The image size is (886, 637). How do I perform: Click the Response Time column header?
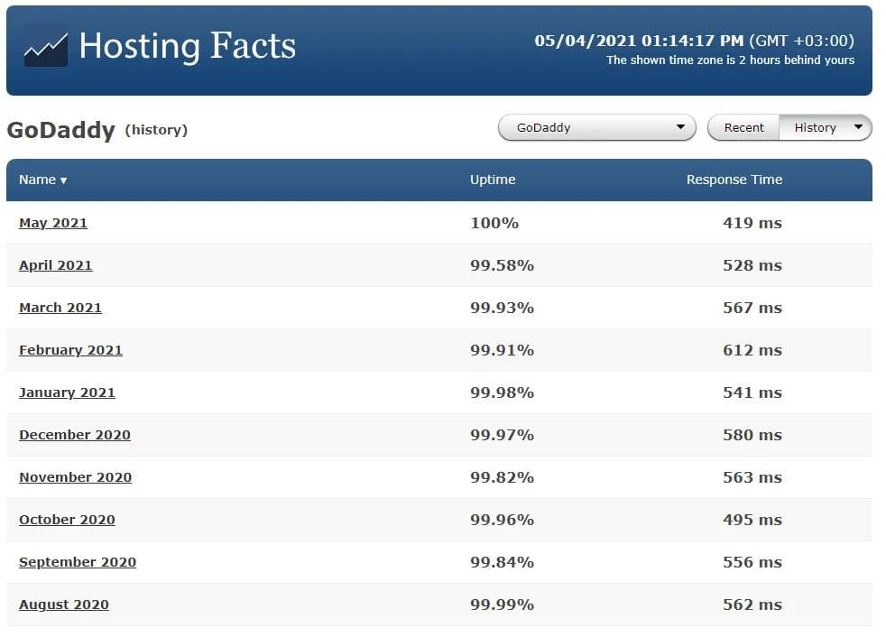[734, 180]
